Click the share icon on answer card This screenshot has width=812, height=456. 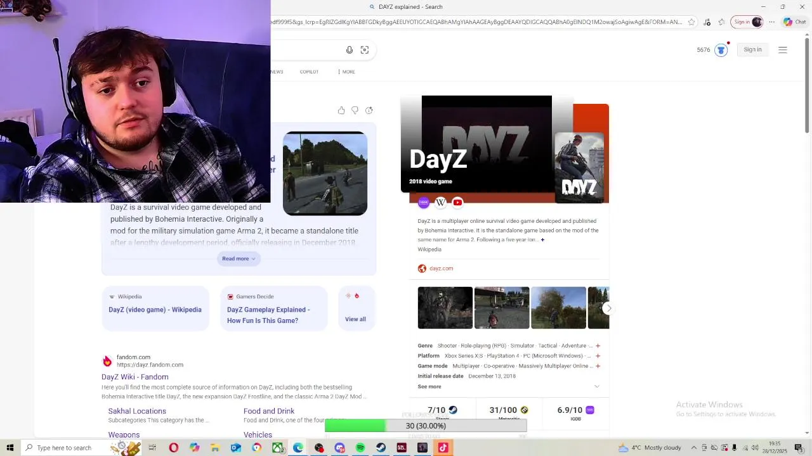[369, 110]
